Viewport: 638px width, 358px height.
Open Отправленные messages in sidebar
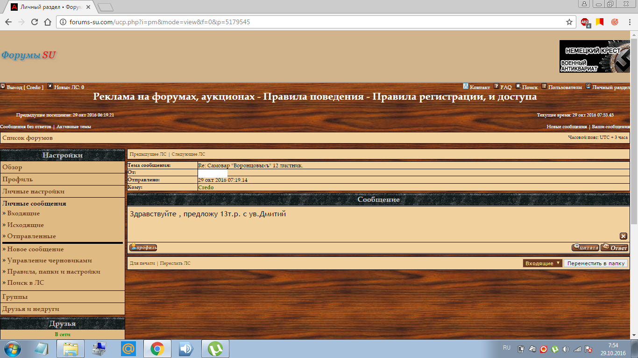coord(31,236)
